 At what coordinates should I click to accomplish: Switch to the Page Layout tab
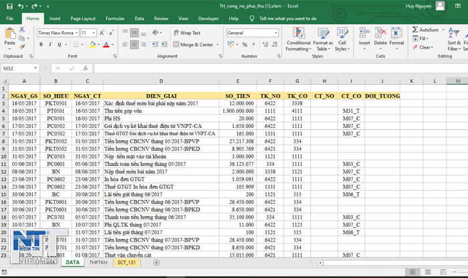(83, 19)
